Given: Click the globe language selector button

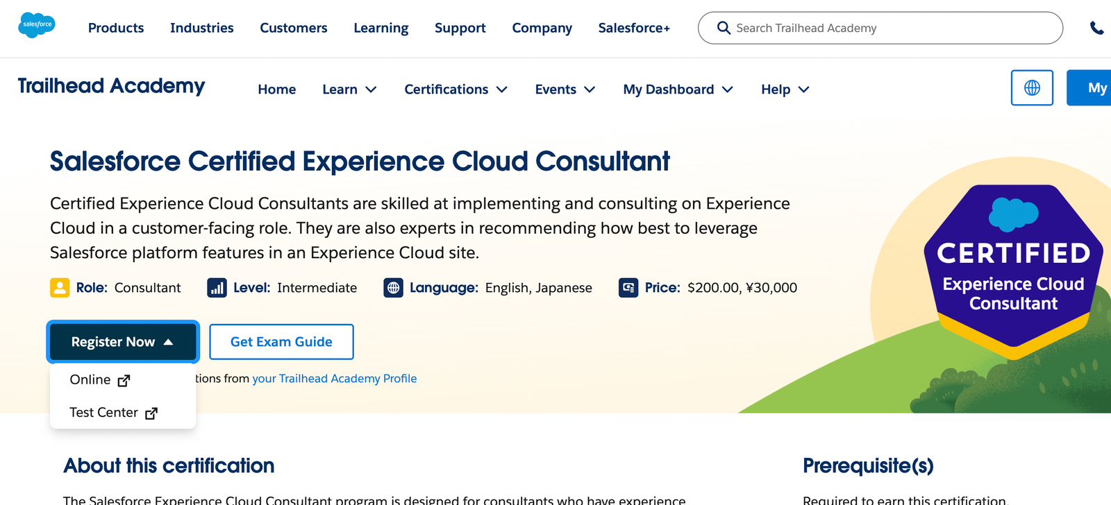Looking at the screenshot, I should pos(1032,88).
